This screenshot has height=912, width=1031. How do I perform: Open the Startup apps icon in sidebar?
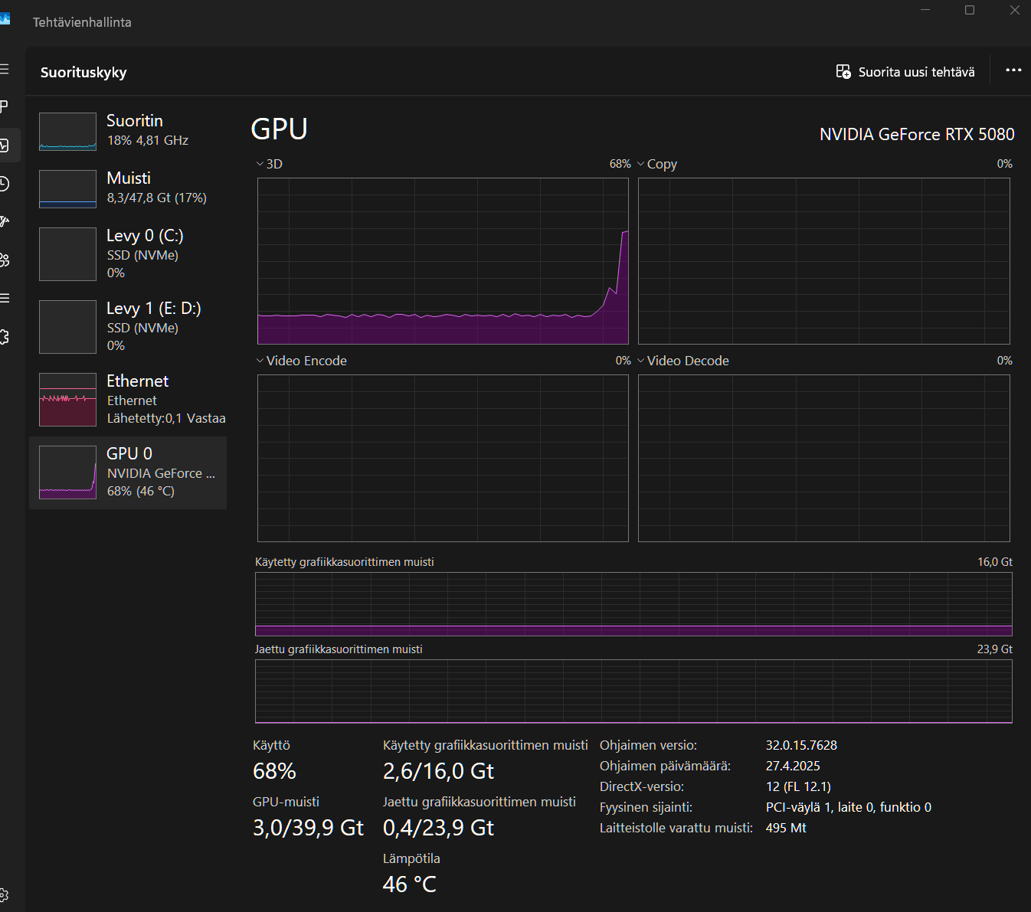4,222
